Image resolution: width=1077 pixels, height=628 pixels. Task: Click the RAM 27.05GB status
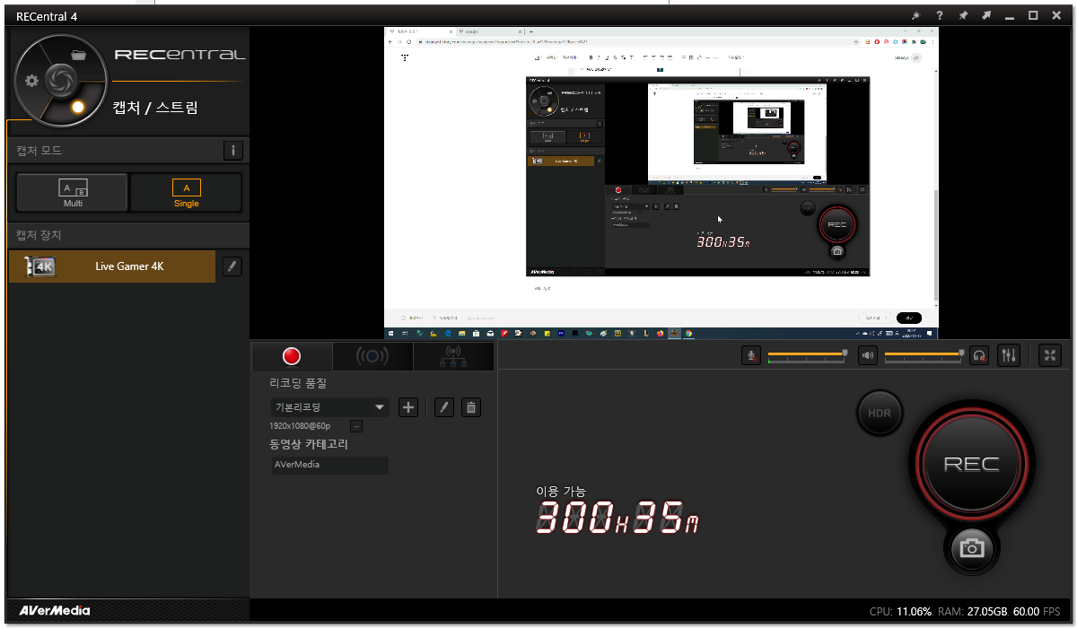[x=973, y=612]
